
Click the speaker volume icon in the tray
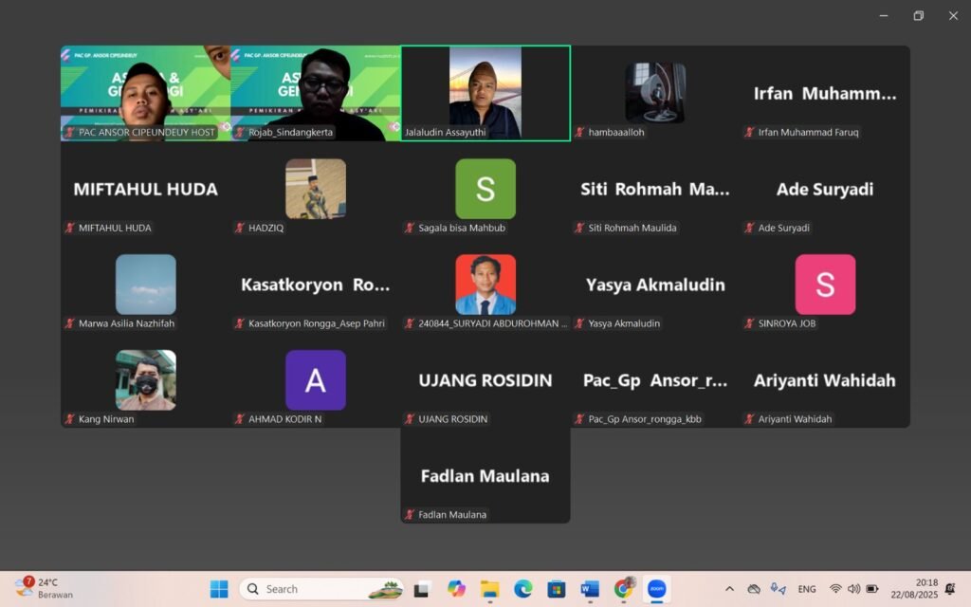click(853, 589)
